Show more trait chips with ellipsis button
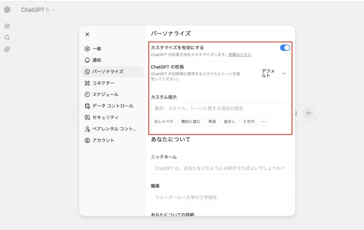This screenshot has width=364, height=230. [263, 122]
